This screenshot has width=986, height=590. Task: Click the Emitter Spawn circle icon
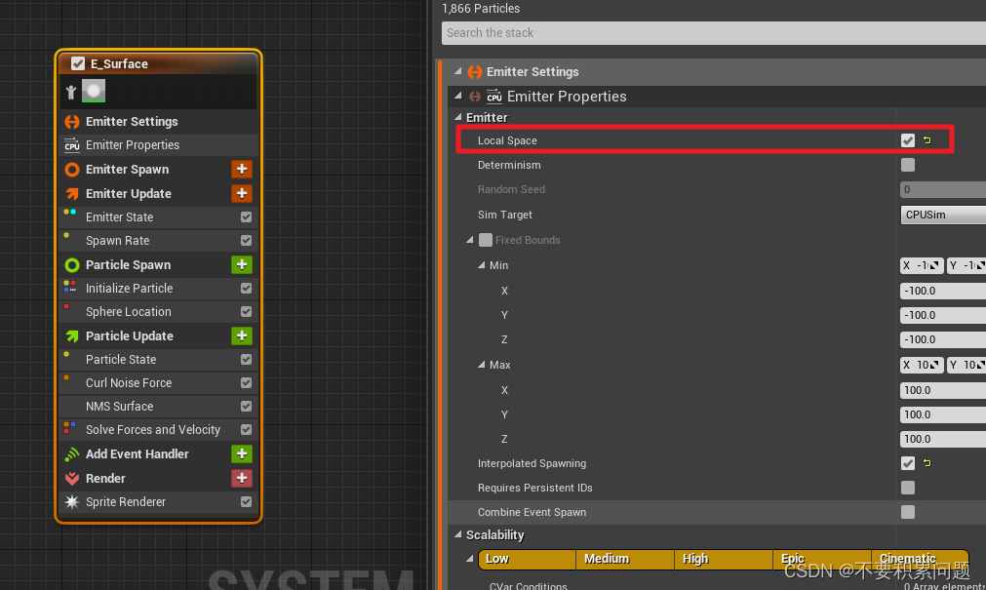coord(72,170)
